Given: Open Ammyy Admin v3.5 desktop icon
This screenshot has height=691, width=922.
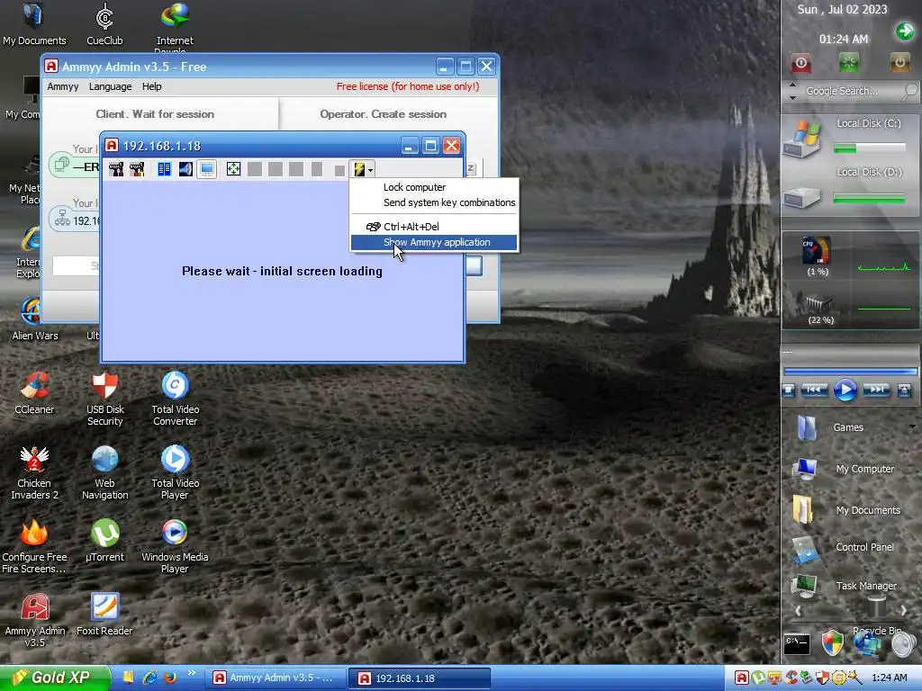Looking at the screenshot, I should pos(35,621).
